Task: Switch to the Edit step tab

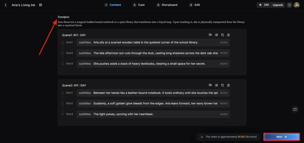Action: point(194,5)
